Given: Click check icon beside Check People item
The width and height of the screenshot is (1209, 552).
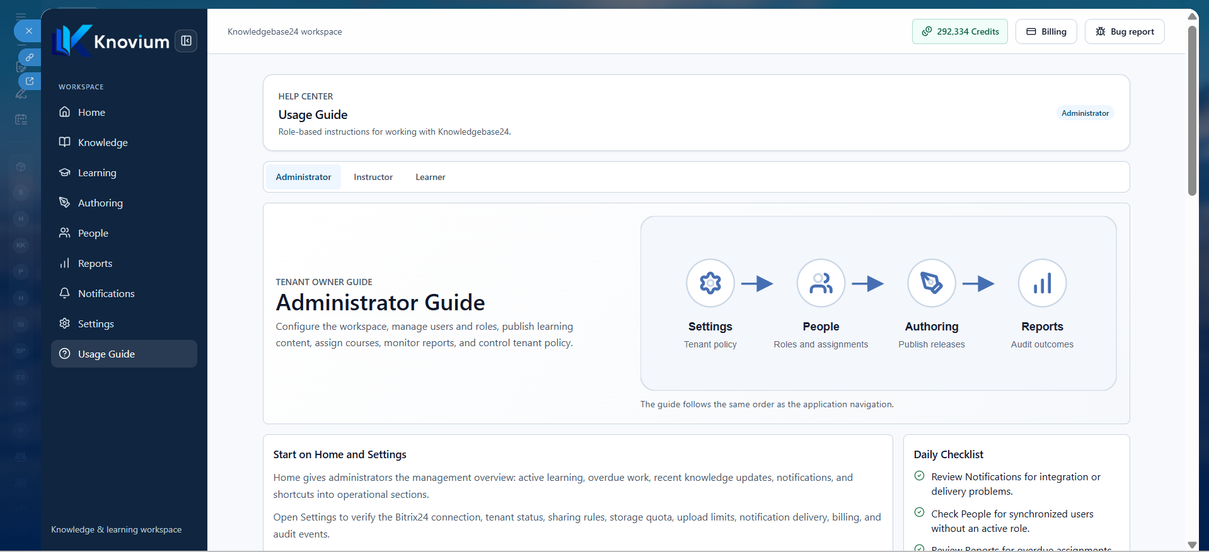Looking at the screenshot, I should click(x=920, y=512).
